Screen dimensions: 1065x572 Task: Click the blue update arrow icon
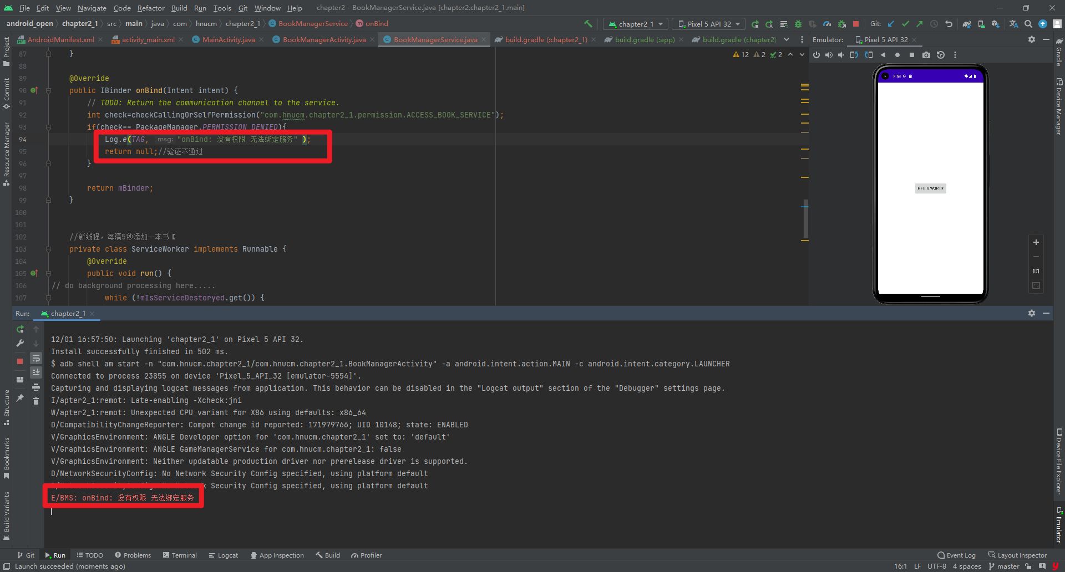pos(1043,24)
